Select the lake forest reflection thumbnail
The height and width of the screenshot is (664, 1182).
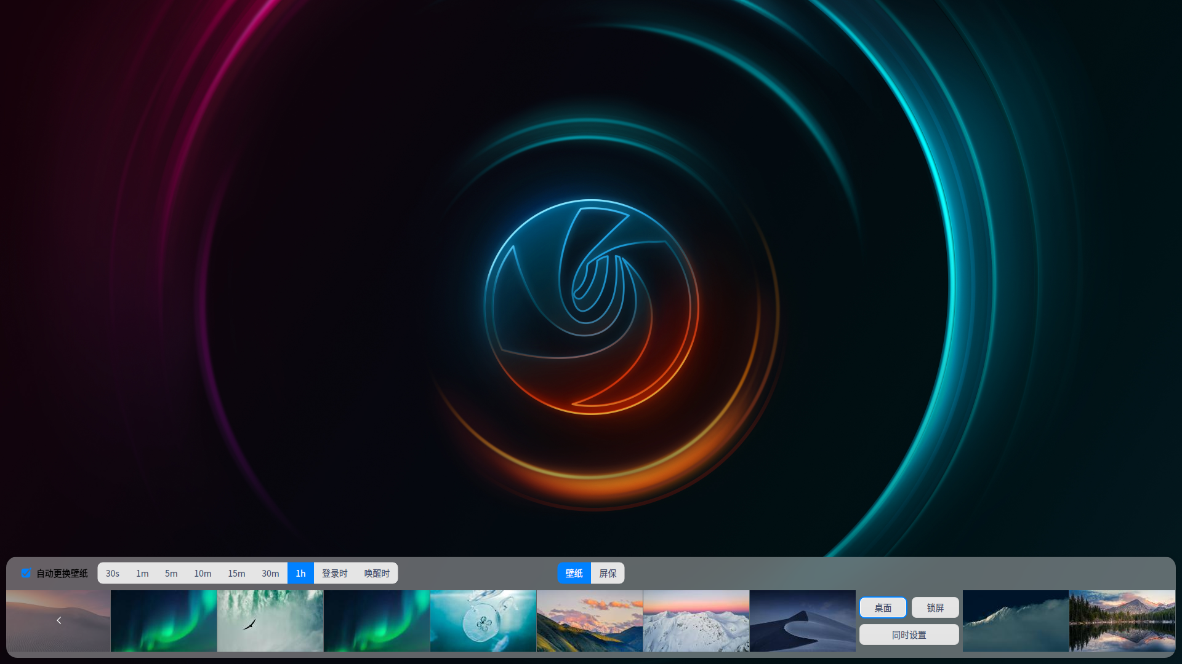(x=1122, y=621)
